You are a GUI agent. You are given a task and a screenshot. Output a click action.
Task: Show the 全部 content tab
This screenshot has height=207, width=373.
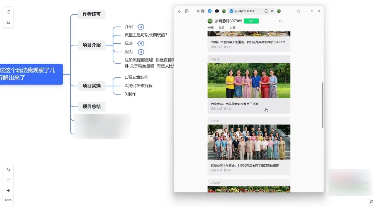[210, 28]
